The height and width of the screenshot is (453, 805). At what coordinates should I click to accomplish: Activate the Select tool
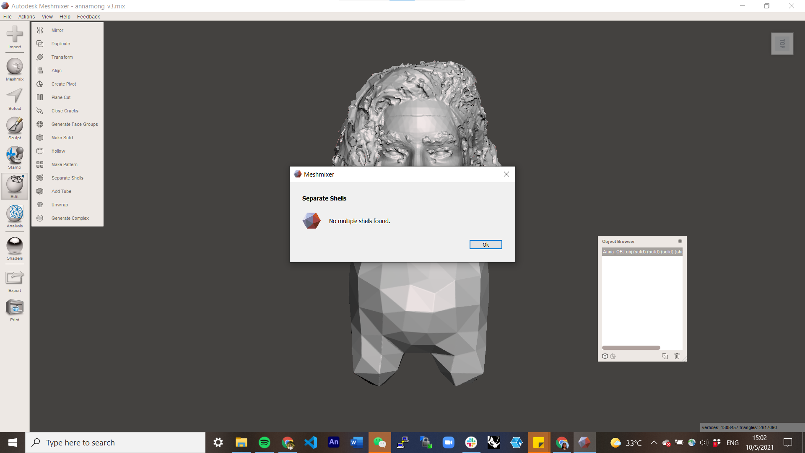[x=14, y=97]
